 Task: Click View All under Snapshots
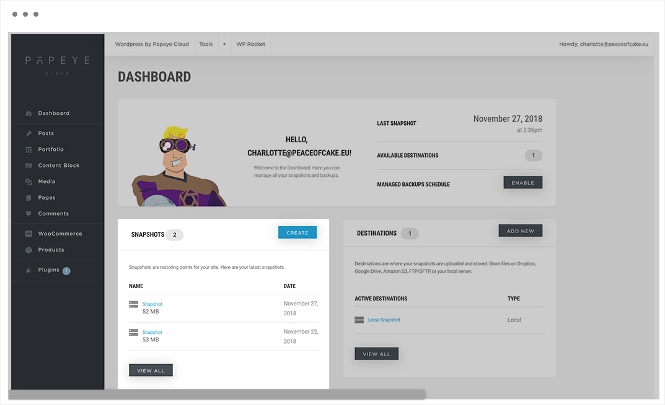click(x=151, y=370)
